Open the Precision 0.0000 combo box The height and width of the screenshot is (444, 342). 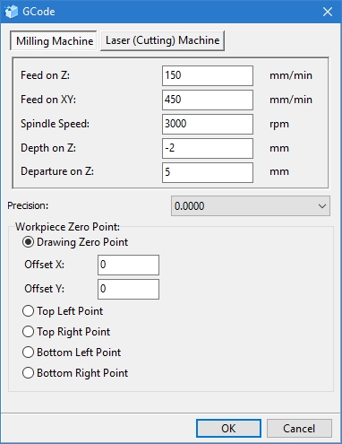coord(251,206)
